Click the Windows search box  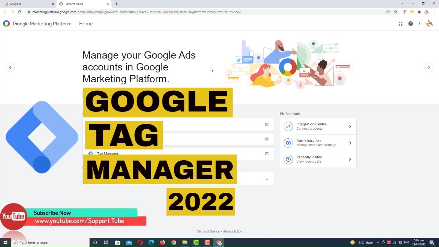point(50,243)
